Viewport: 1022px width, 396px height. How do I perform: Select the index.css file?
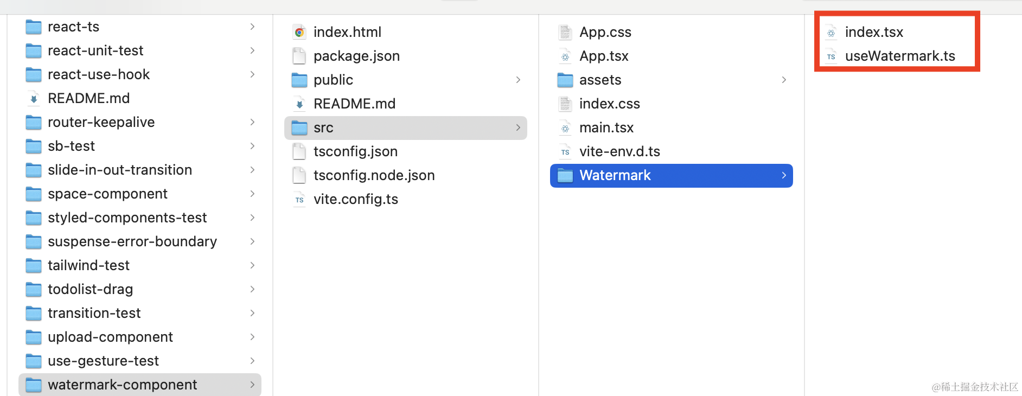point(672,104)
